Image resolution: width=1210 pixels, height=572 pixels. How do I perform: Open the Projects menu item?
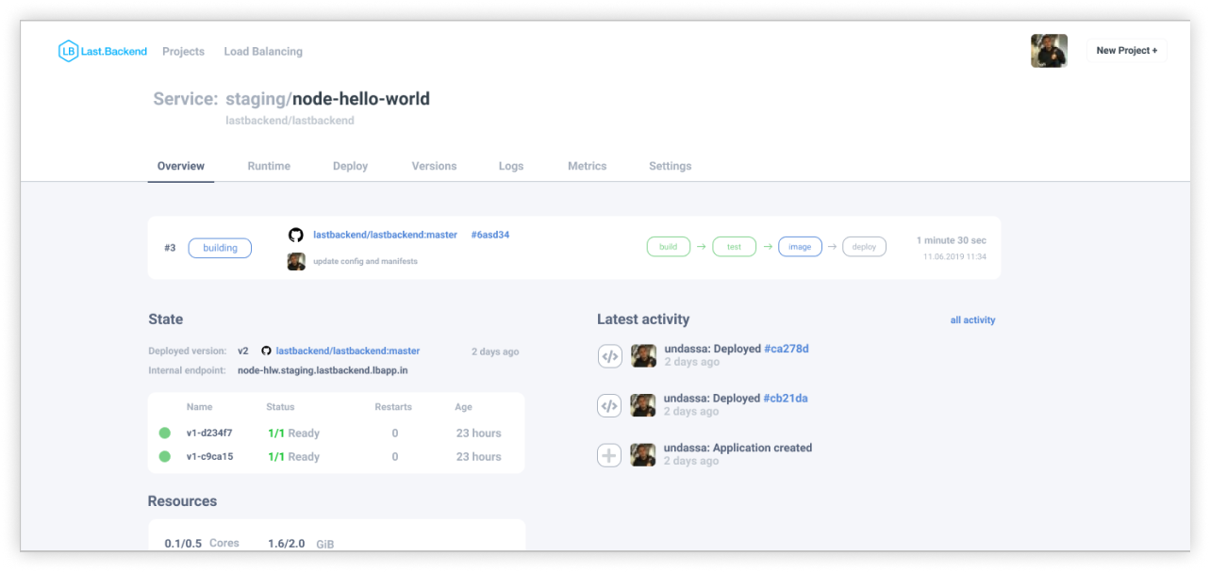coord(183,52)
